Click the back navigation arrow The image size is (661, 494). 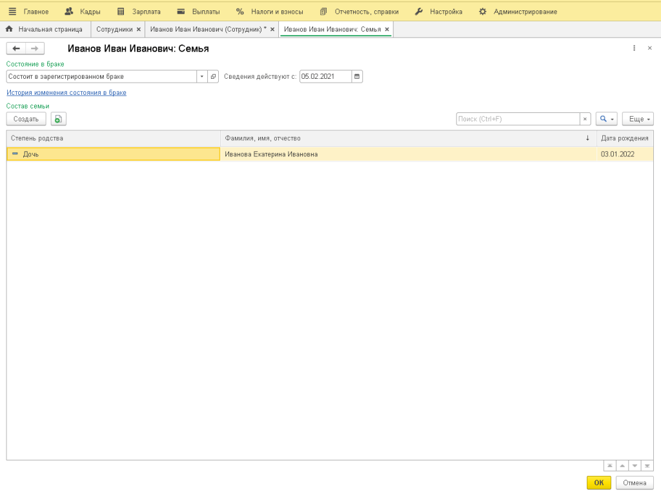coord(16,48)
